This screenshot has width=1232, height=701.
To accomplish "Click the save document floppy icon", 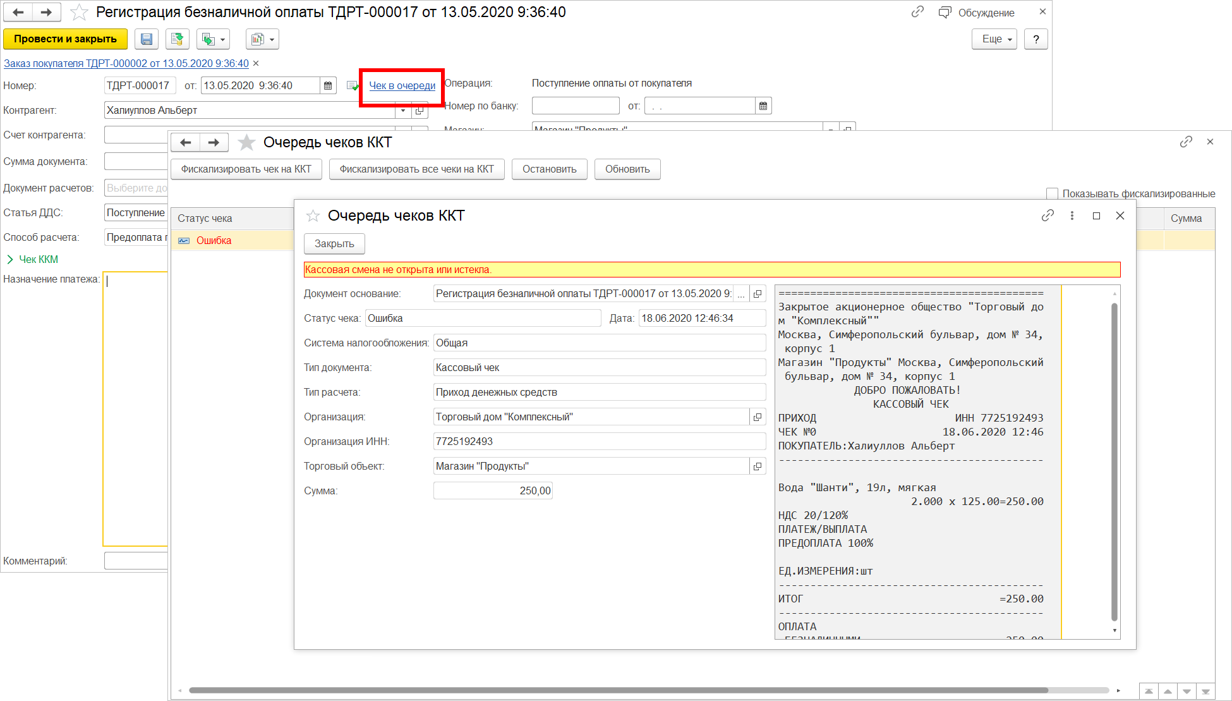I will [x=147, y=39].
